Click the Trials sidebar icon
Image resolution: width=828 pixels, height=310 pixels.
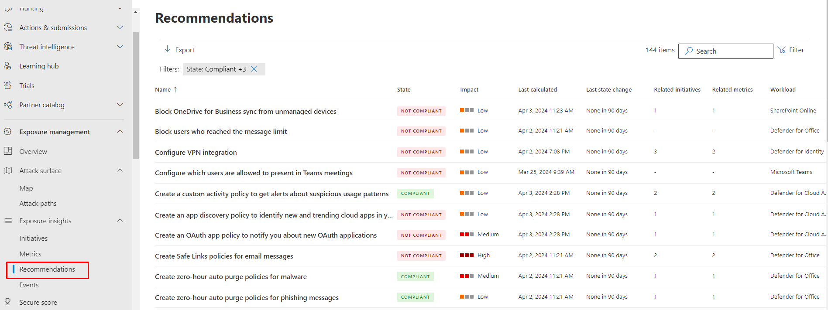point(8,85)
